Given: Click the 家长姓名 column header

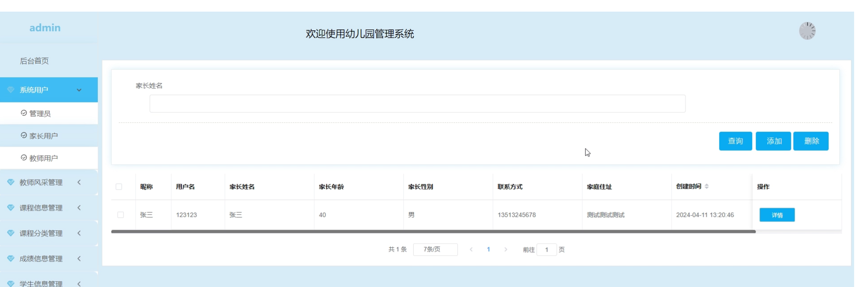Looking at the screenshot, I should [x=242, y=187].
